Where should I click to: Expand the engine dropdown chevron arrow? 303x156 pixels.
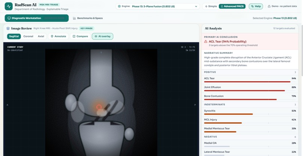pyautogui.click(x=196, y=6)
